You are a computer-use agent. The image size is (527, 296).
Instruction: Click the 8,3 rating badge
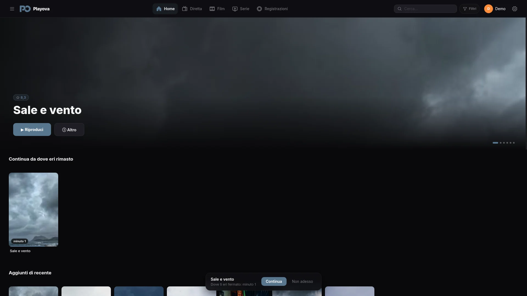tap(21, 98)
